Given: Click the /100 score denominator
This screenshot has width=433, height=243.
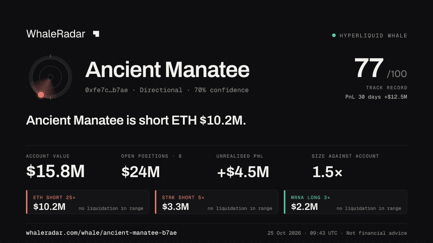Looking at the screenshot, I should (x=397, y=74).
